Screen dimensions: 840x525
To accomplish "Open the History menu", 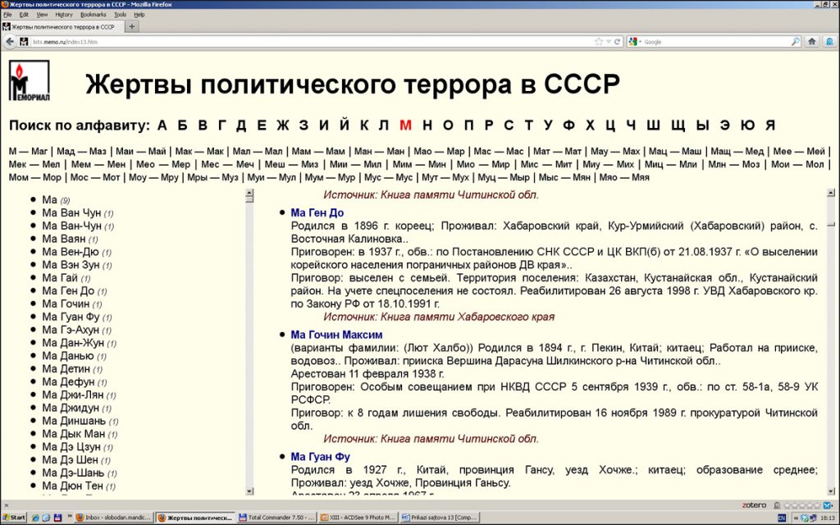I will 64,15.
